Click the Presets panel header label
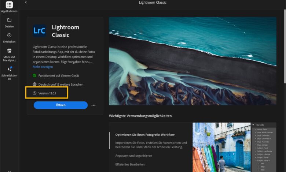Screen dimensions: 286x172 point(260,125)
